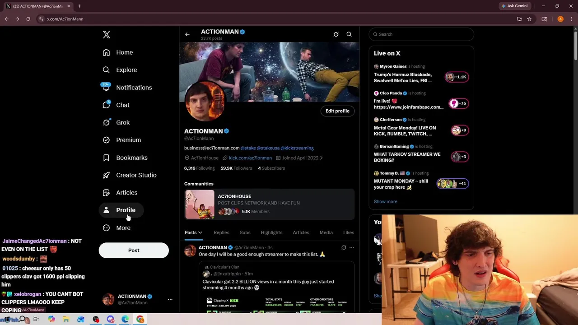The height and width of the screenshot is (325, 578).
Task: Open the 59.9K Followers list
Action: pyautogui.click(x=236, y=168)
